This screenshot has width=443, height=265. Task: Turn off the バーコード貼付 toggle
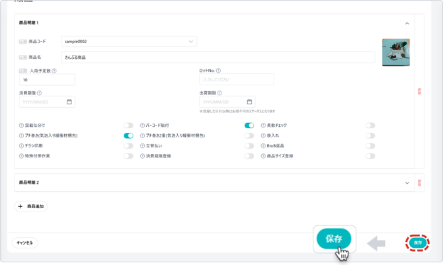tap(249, 126)
